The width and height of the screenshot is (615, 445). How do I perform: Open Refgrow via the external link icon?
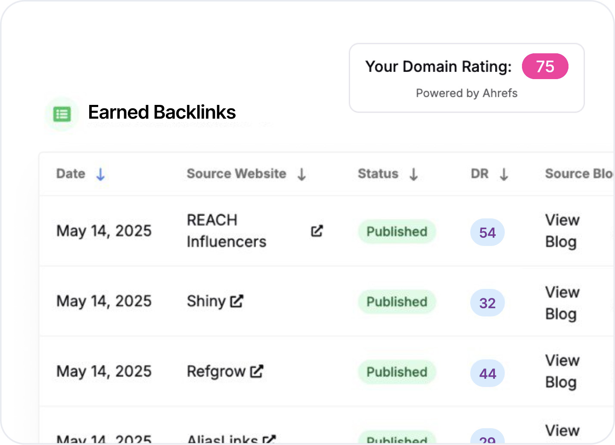click(x=257, y=371)
